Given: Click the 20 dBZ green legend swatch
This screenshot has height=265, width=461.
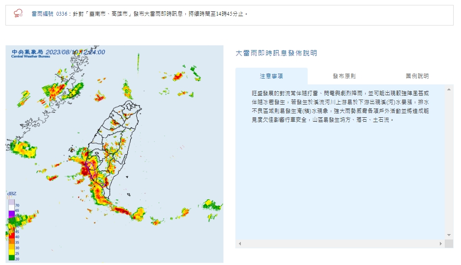Looking at the screenshot, I should [x=11, y=258].
